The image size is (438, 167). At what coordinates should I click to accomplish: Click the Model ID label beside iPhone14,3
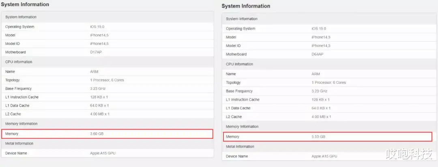tap(233, 46)
